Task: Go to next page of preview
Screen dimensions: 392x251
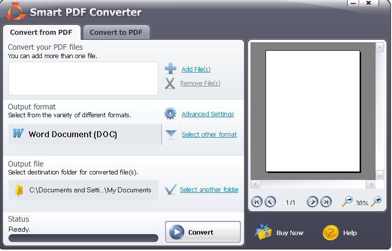Action: [312, 202]
